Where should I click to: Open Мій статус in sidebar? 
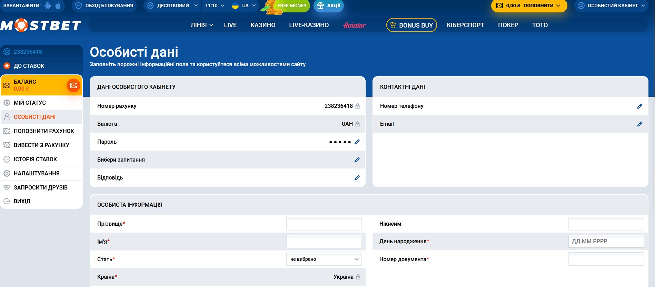tap(41, 103)
